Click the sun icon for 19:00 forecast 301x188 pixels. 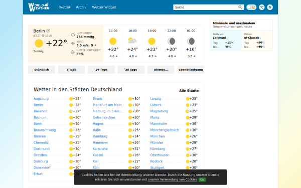(x=152, y=41)
